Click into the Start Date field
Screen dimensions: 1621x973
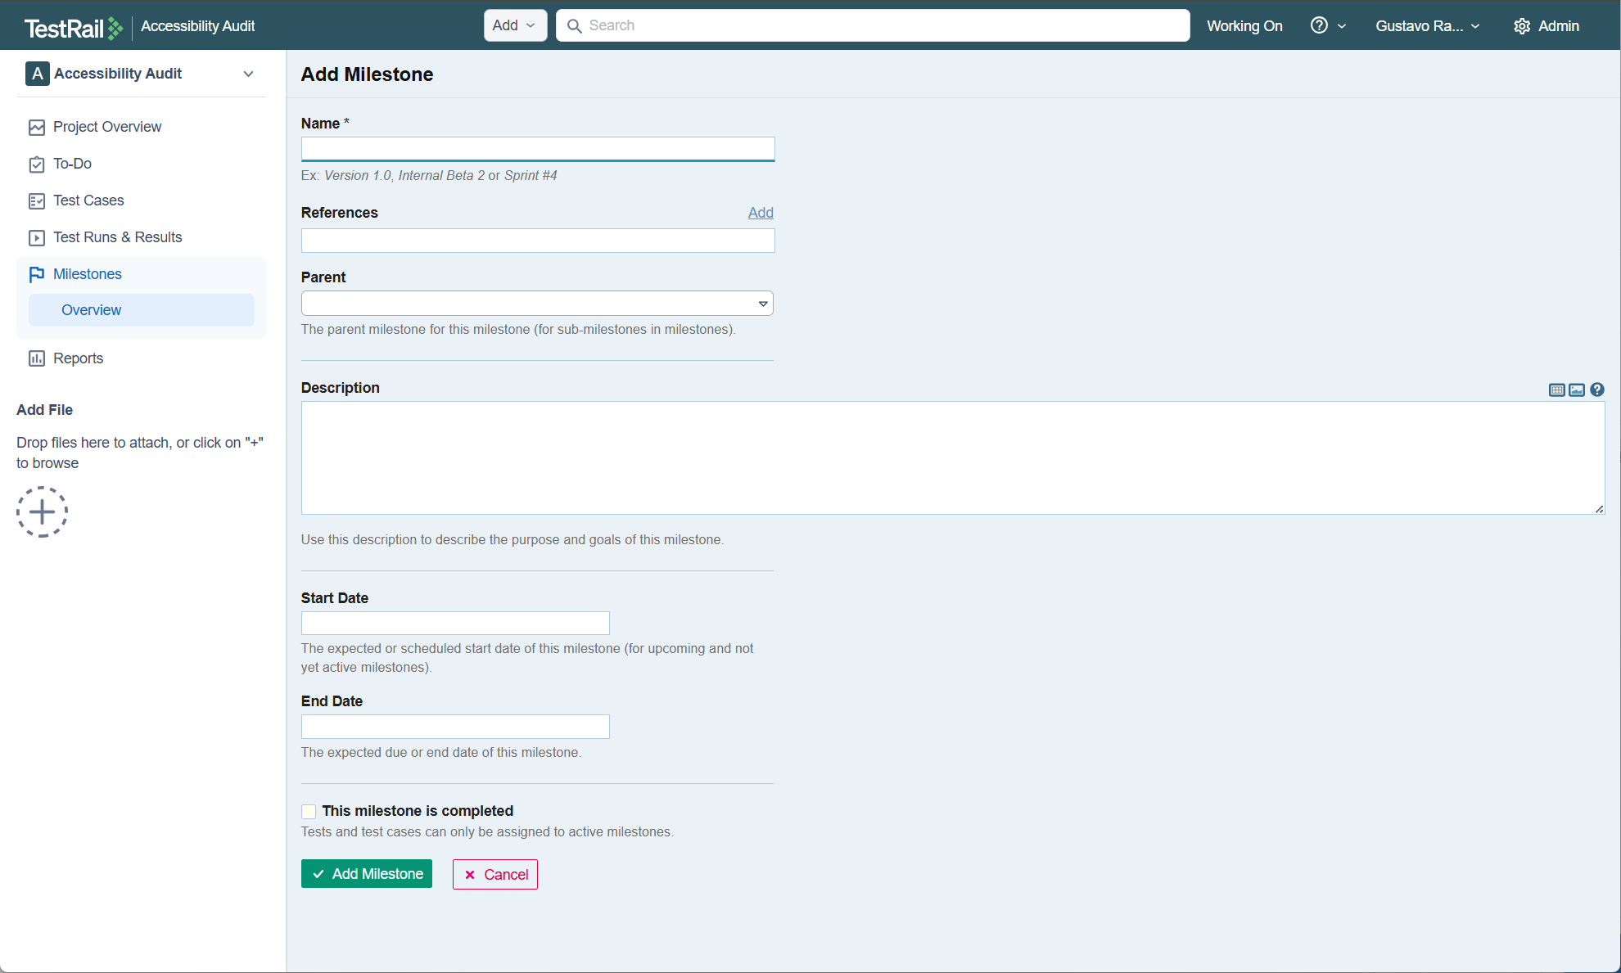point(455,624)
